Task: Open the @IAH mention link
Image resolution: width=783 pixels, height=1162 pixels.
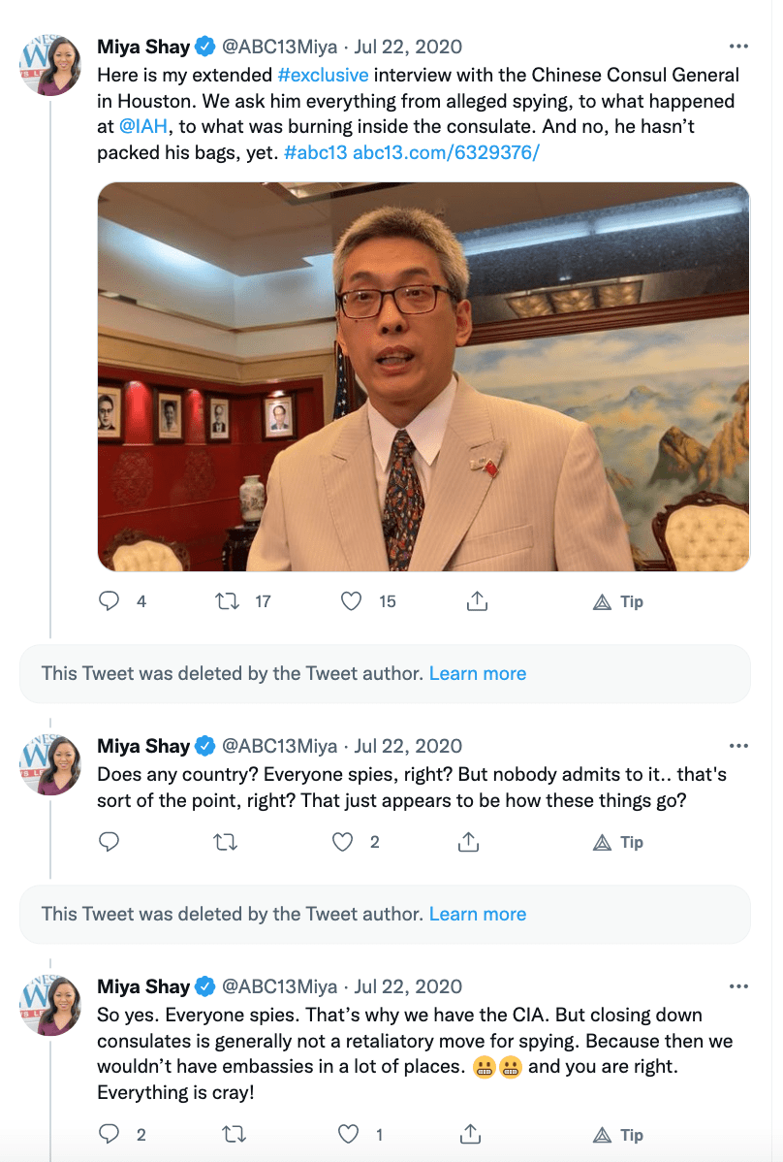Action: [143, 126]
